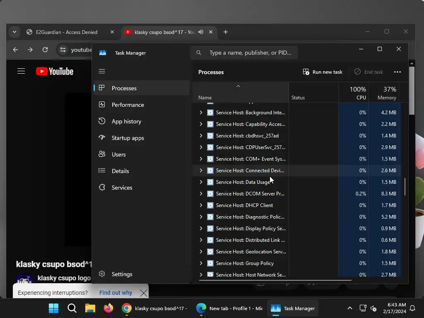The height and width of the screenshot is (318, 424).
Task: Show hidden icons chevron in system tray
Action: tap(349, 308)
